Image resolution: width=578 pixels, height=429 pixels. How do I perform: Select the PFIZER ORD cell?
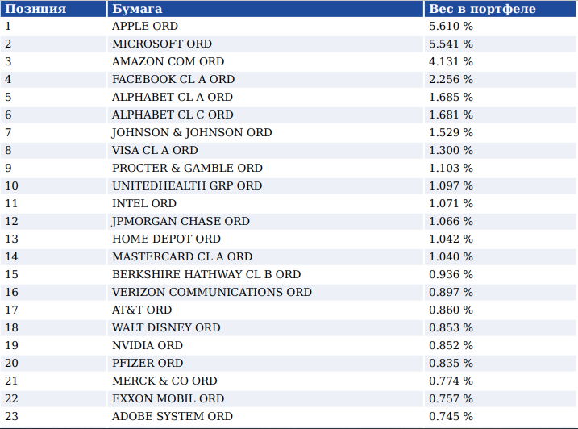[265, 363]
